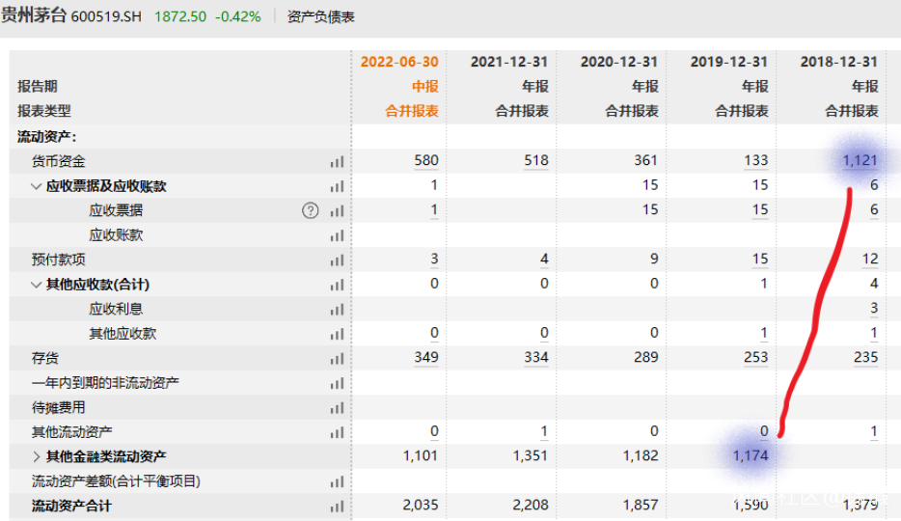Image resolution: width=901 pixels, height=521 pixels.
Task: Open chart icon for 一年内到期的非流动资产
Action: [338, 384]
